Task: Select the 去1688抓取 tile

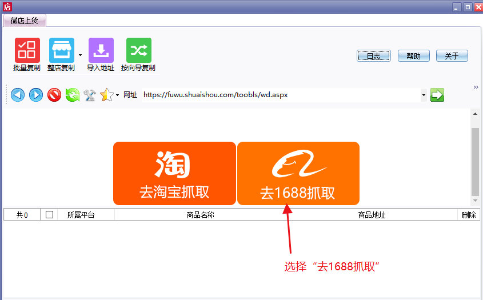Action: [298, 173]
